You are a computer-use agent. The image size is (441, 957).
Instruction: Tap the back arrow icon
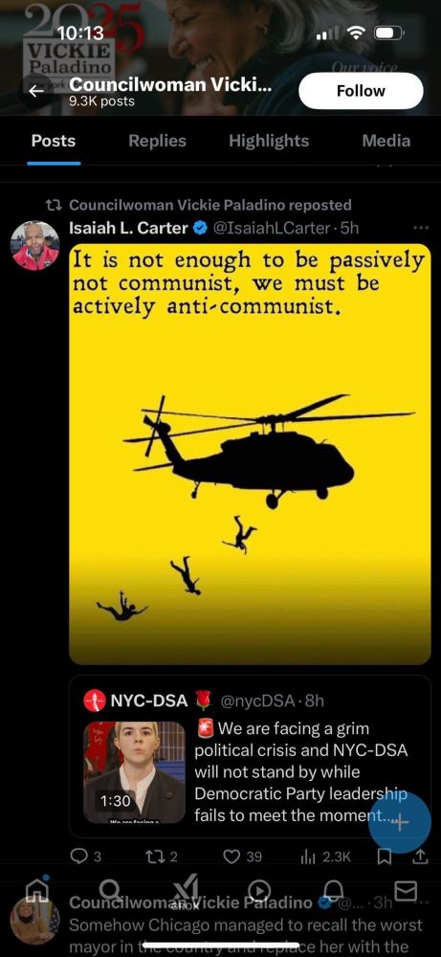click(36, 92)
